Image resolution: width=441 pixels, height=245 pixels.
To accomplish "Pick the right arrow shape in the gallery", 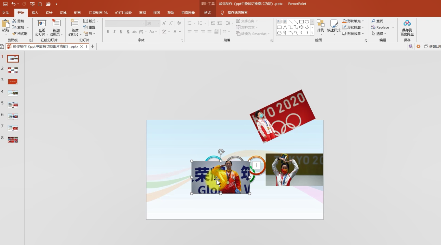I will point(302,27).
